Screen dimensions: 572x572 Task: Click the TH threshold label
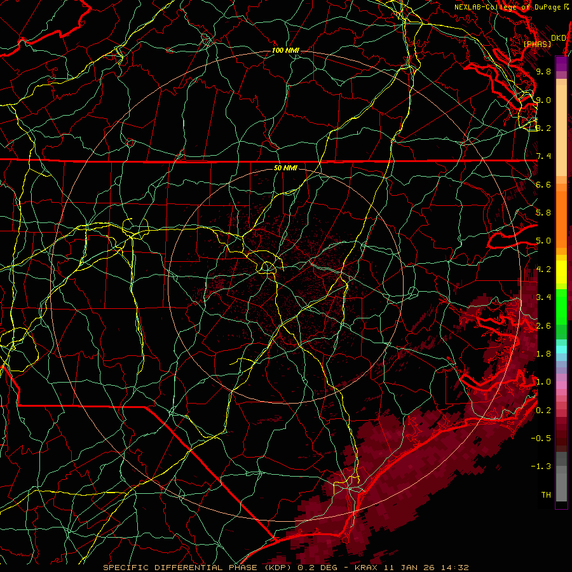click(x=546, y=495)
